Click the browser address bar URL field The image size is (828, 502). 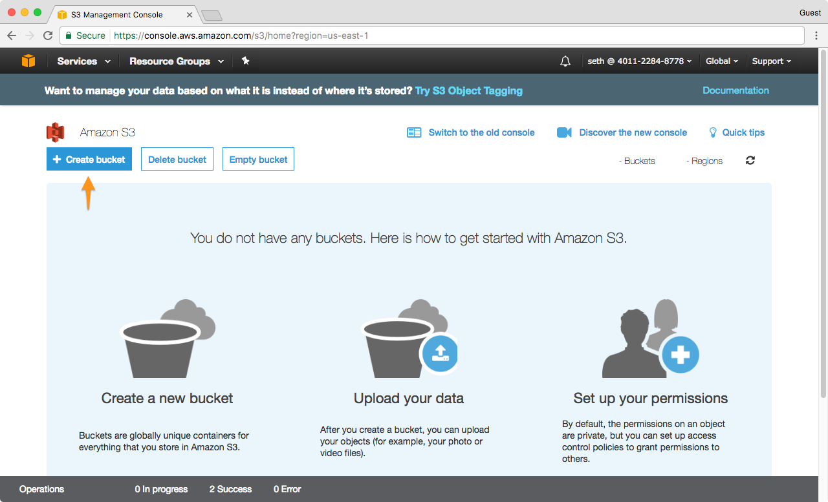pyautogui.click(x=453, y=36)
